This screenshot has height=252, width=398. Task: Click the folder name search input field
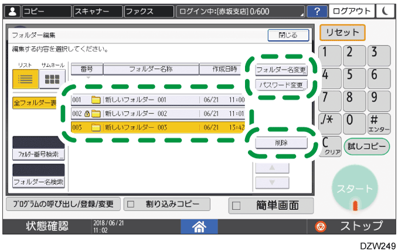pyautogui.click(x=39, y=170)
